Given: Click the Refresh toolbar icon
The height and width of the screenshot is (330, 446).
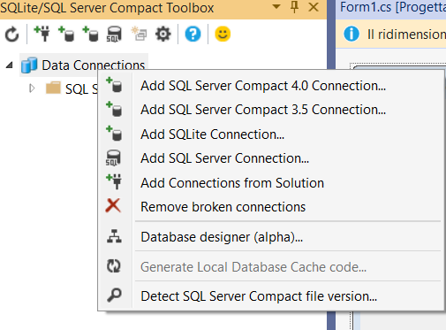Looking at the screenshot, I should pyautogui.click(x=11, y=35).
